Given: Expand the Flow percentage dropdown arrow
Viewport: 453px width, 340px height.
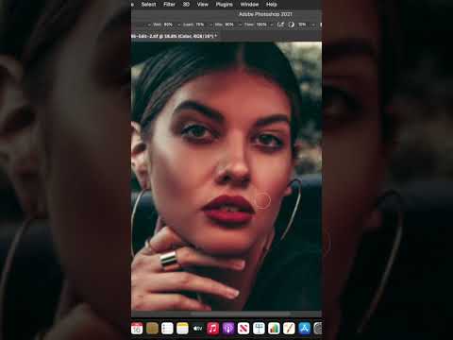Looking at the screenshot, I should click(x=272, y=25).
